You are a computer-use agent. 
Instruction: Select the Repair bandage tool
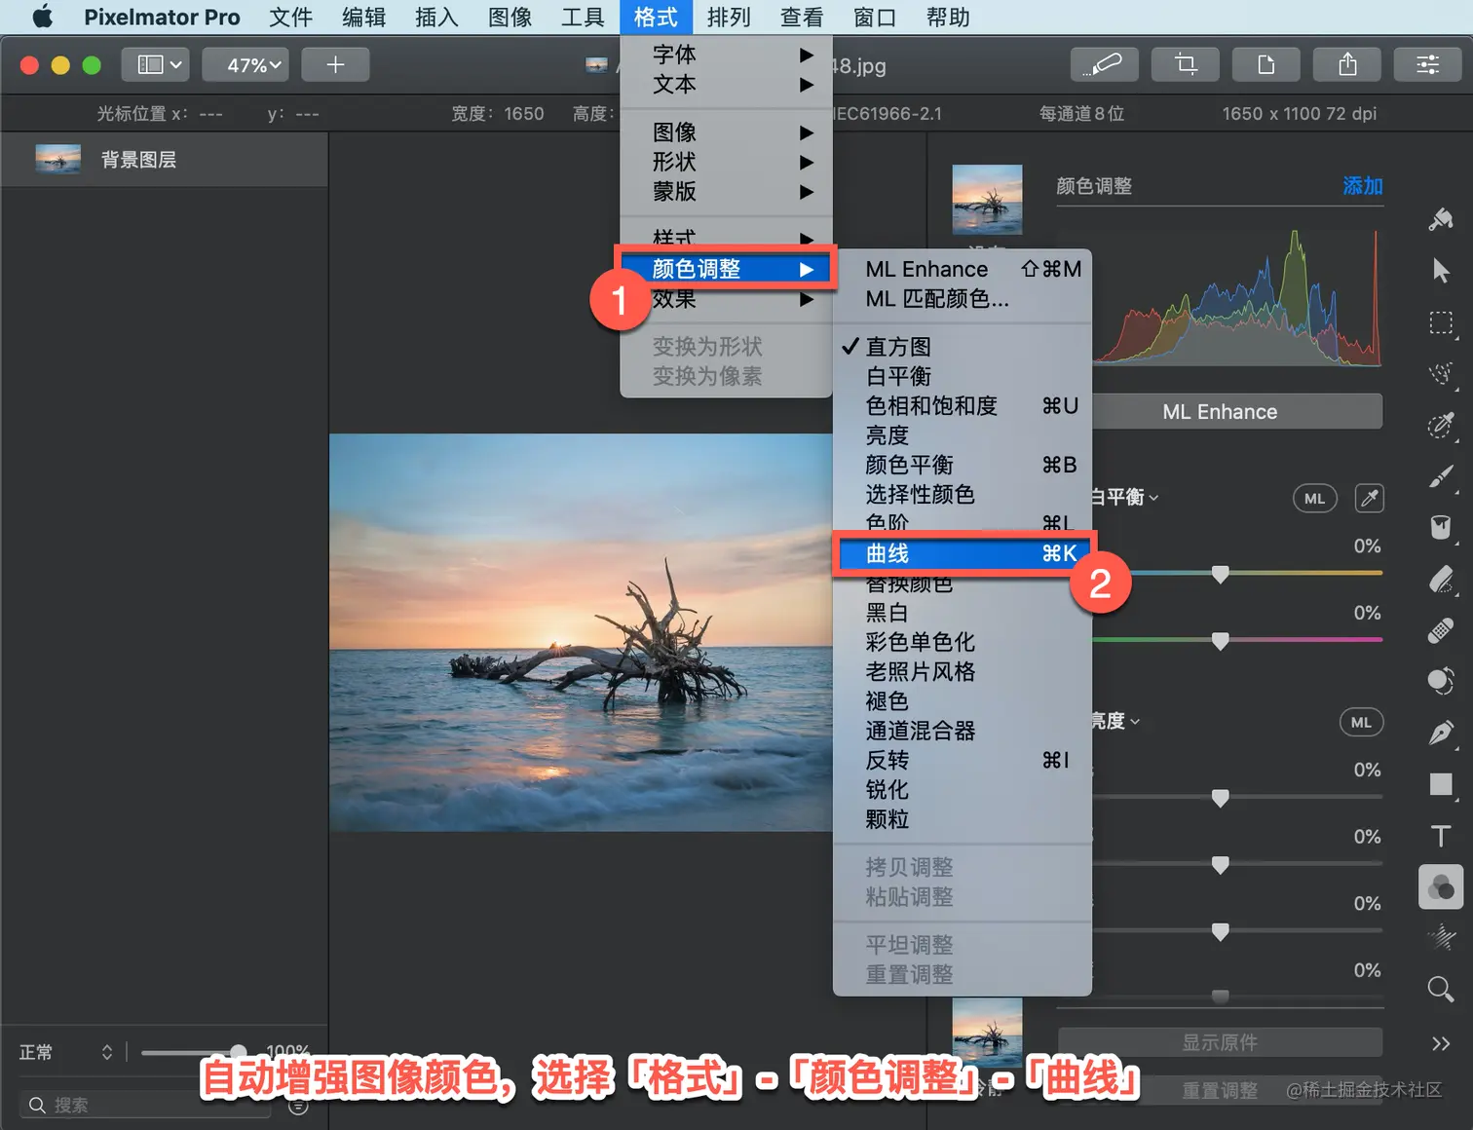point(1441,630)
